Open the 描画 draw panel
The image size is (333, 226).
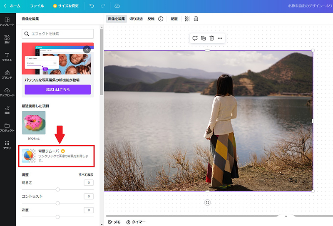(x=7, y=110)
